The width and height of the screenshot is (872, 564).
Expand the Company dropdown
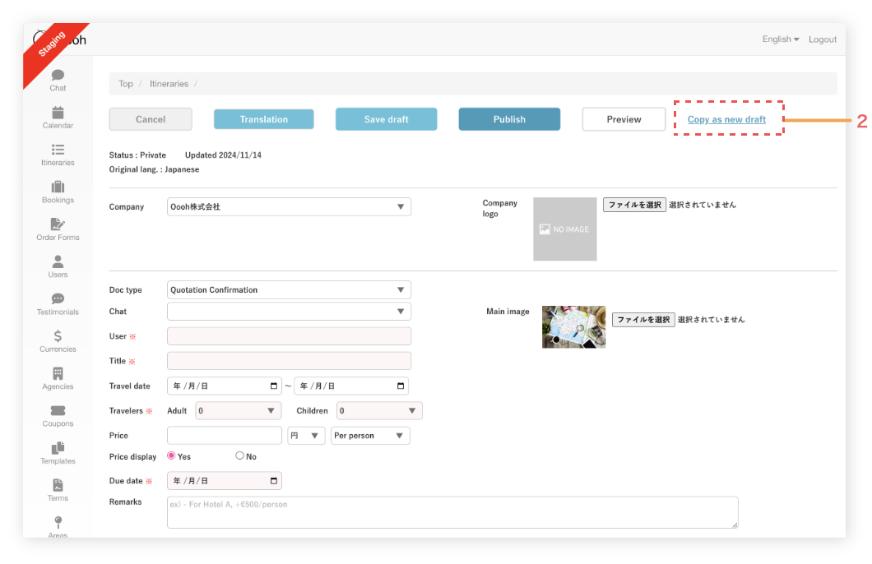(x=289, y=207)
